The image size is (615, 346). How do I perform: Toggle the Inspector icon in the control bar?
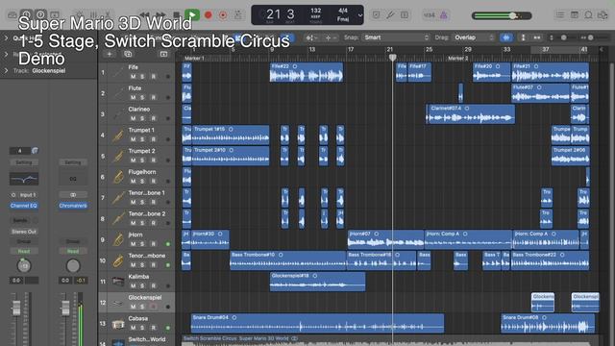(x=26, y=15)
